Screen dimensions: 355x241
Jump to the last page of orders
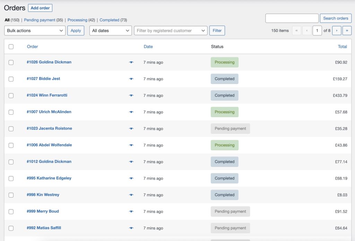click(347, 31)
